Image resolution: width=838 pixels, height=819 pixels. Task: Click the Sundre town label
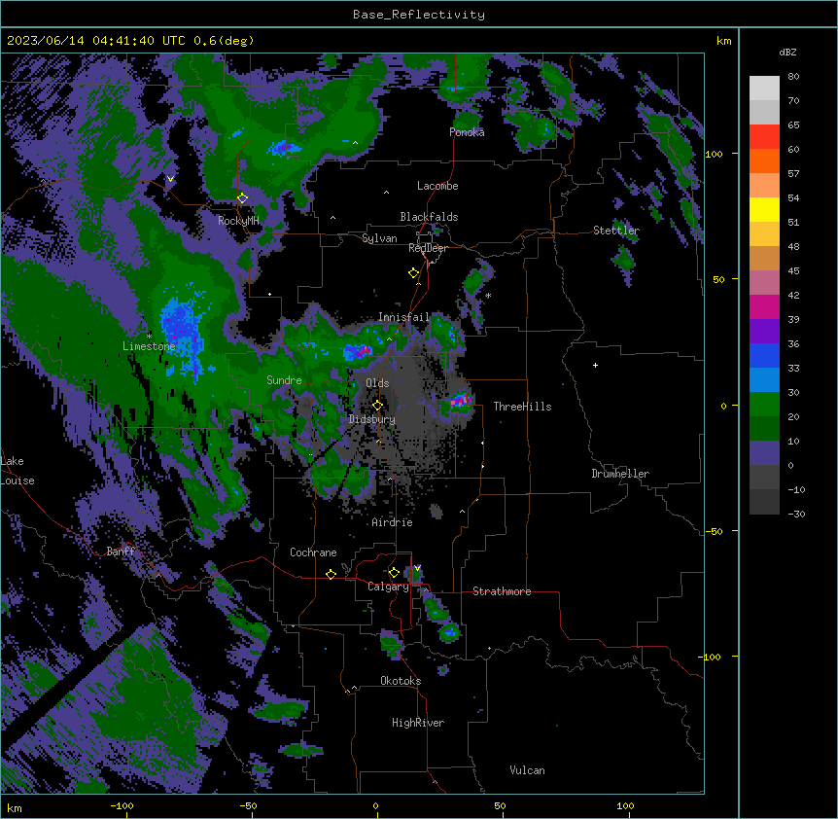click(284, 380)
